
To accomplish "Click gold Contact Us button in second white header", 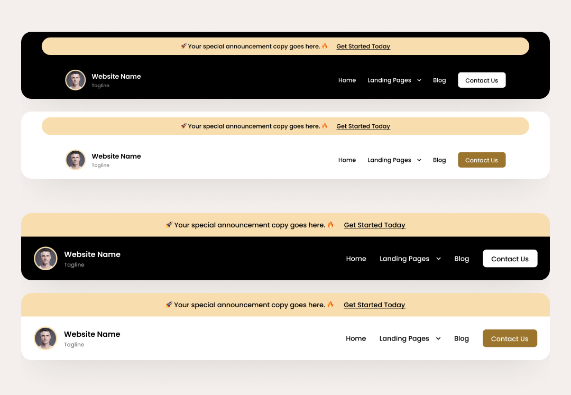I will coord(482,160).
